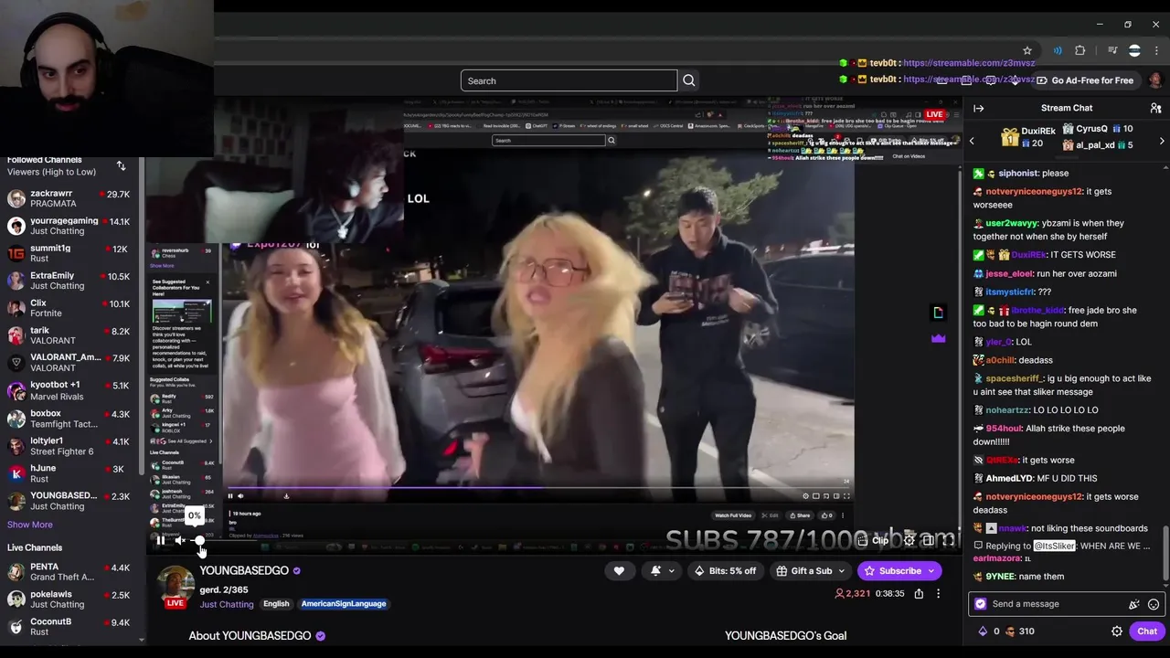Image resolution: width=1170 pixels, height=658 pixels.
Task: Click the YOUNGBASEDGO channel name
Action: click(244, 571)
